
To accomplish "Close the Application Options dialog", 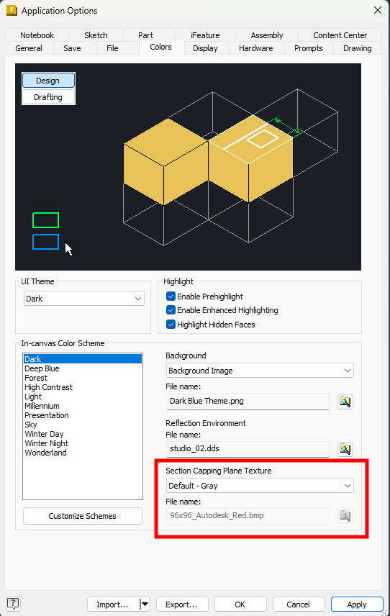I will pos(378,10).
